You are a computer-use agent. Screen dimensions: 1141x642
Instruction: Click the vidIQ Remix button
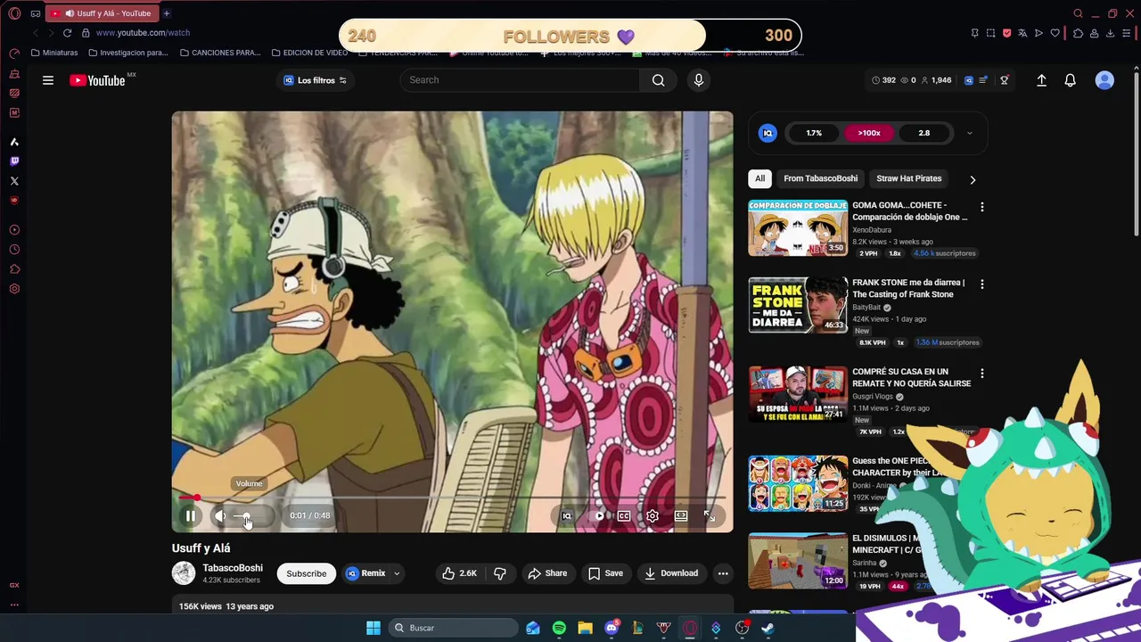click(x=365, y=573)
